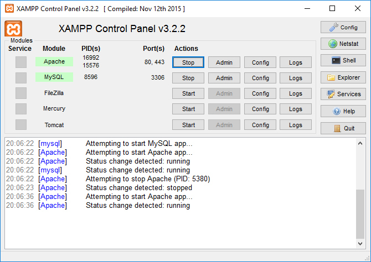Stop the MySQL module

(x=188, y=78)
